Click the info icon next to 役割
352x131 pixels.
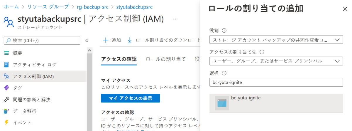click(x=224, y=31)
